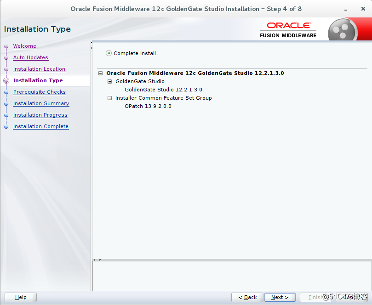Click the Installation Progress step bullet icon
Image resolution: width=372 pixels, height=305 pixels.
(6, 115)
